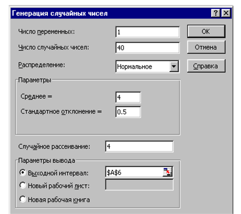Image resolution: width=241 pixels, height=214 pixels.
Task: Click the Отмена button
Action: 206,47
